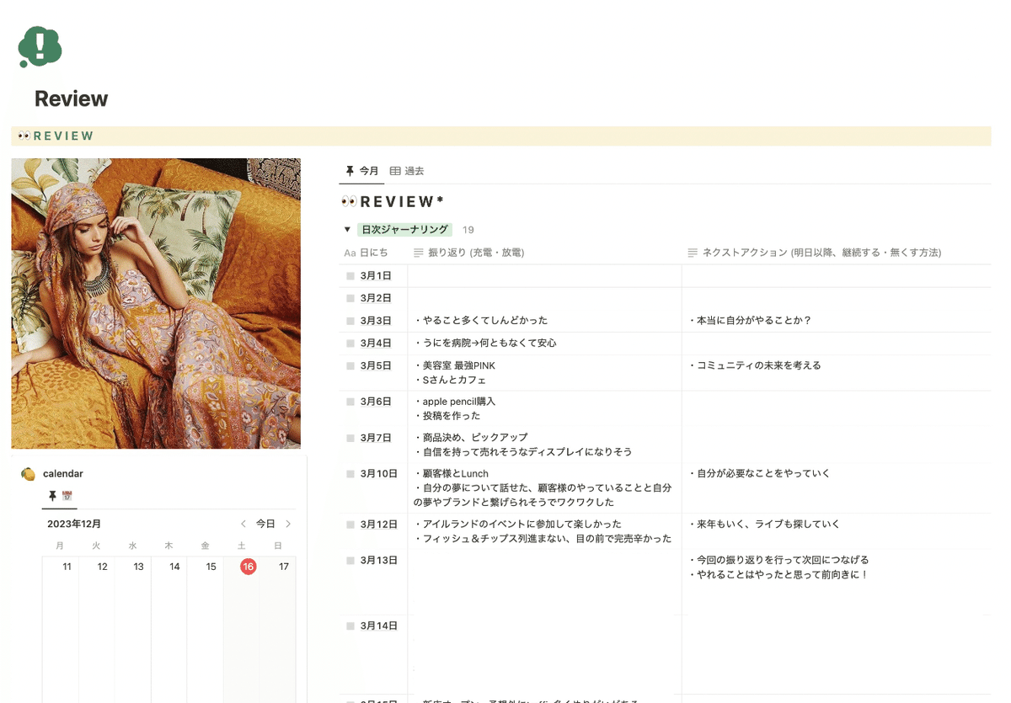The height and width of the screenshot is (703, 1011).
Task: Click the pin icon in calendar widget
Action: tap(52, 496)
